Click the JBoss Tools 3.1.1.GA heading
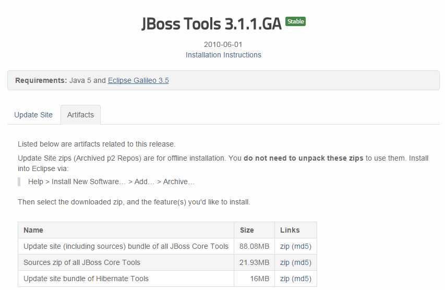The width and height of the screenshot is (445, 290). pos(211,23)
